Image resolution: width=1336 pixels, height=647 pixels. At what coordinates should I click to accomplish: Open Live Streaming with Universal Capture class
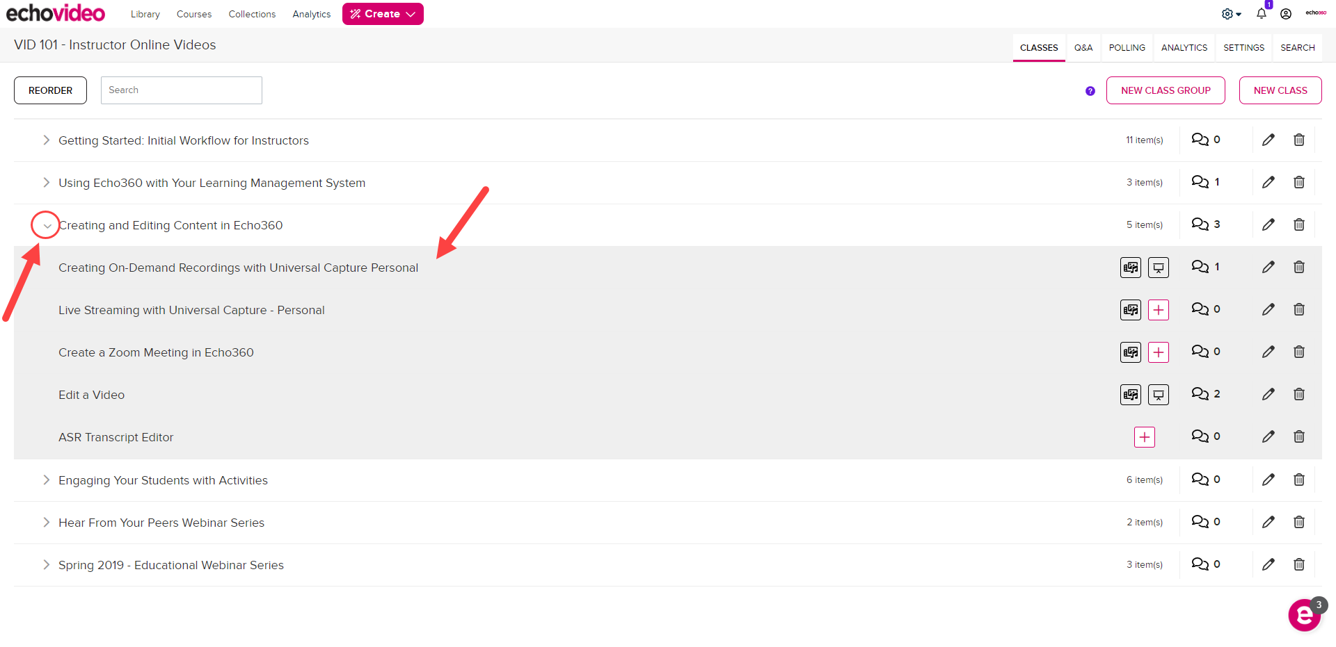(x=191, y=310)
